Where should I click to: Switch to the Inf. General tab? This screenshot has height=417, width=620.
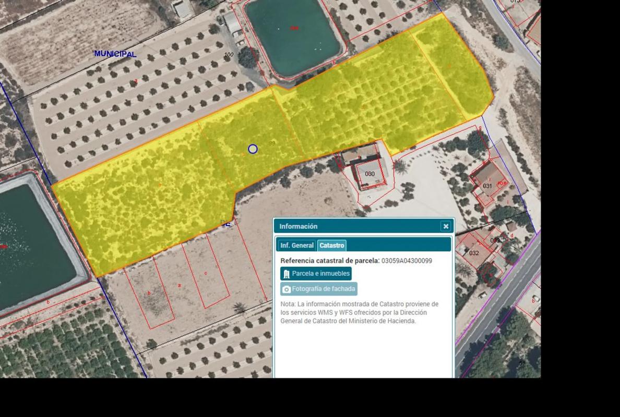(x=296, y=246)
